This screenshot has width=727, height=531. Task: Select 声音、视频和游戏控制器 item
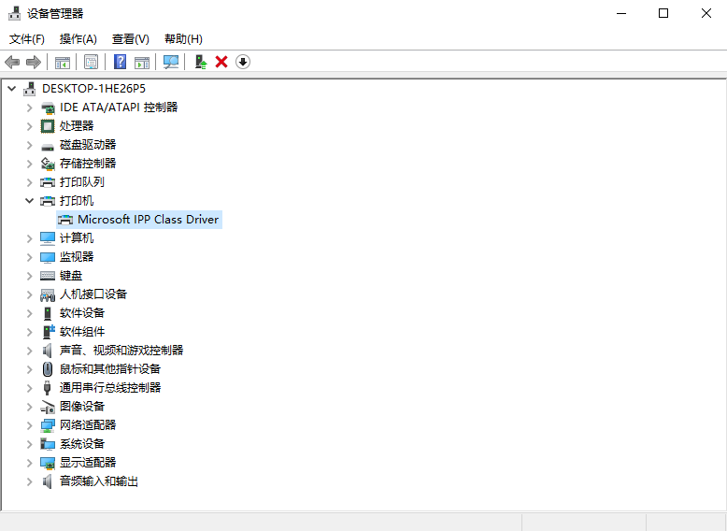(x=121, y=350)
